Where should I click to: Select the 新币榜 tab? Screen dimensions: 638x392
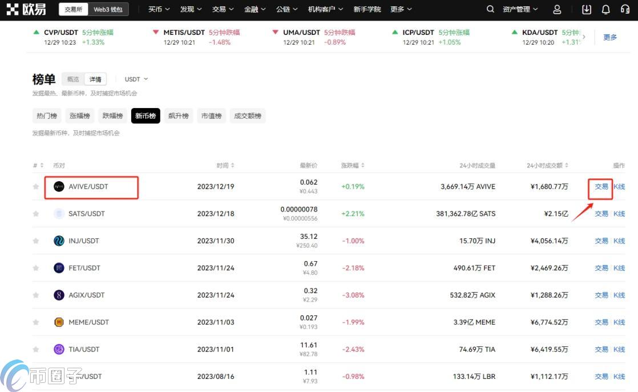(x=146, y=116)
